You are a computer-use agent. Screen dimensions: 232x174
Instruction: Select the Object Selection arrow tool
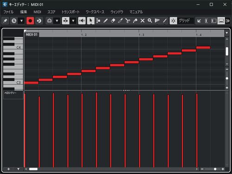point(91,21)
